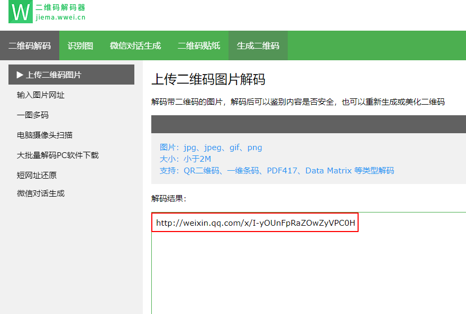Go to the 二维码贴纸 tab
The width and height of the screenshot is (466, 314).
(x=199, y=46)
